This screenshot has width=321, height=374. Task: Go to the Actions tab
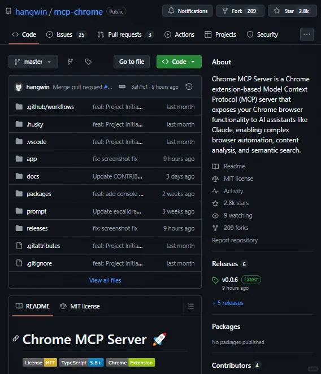click(180, 34)
